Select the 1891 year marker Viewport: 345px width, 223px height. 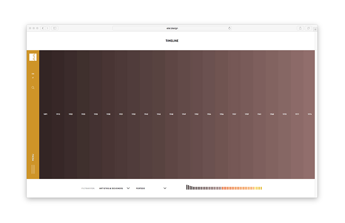tap(45, 114)
